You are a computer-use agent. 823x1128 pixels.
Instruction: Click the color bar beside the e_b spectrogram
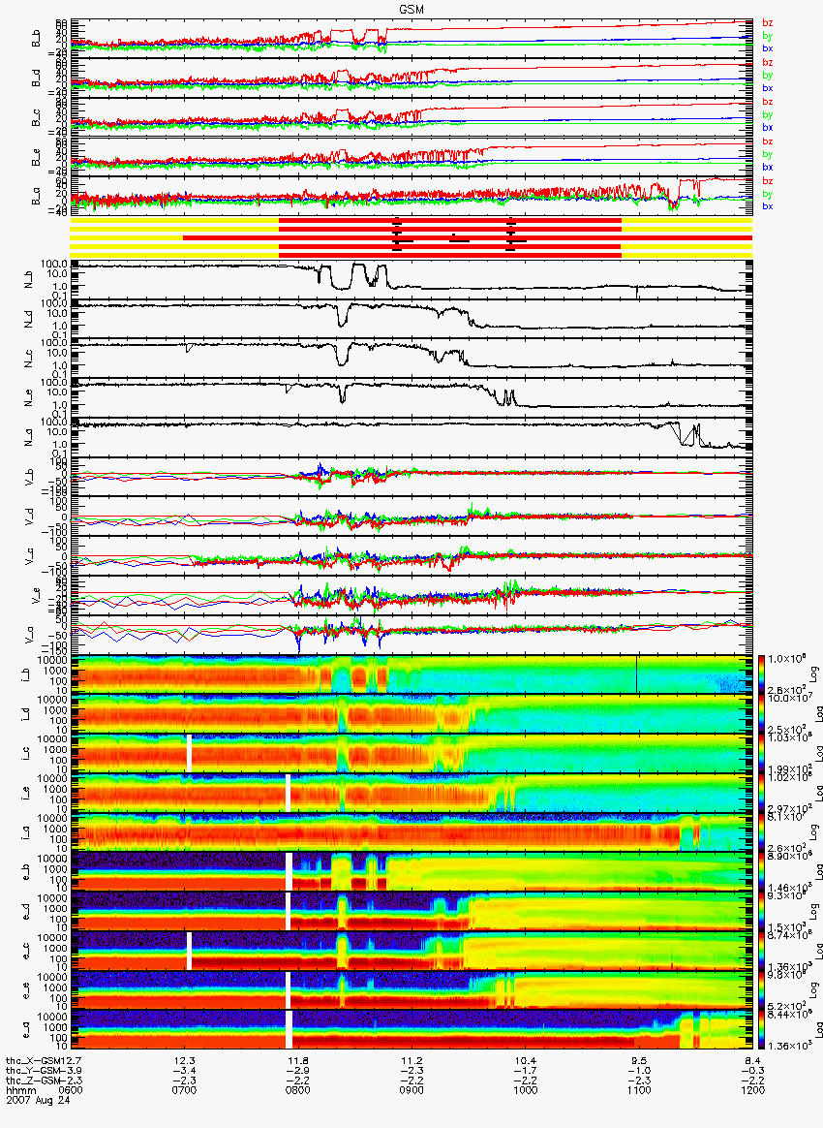763,872
